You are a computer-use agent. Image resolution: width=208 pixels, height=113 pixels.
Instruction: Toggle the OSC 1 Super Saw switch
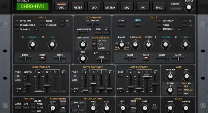click(17, 21)
